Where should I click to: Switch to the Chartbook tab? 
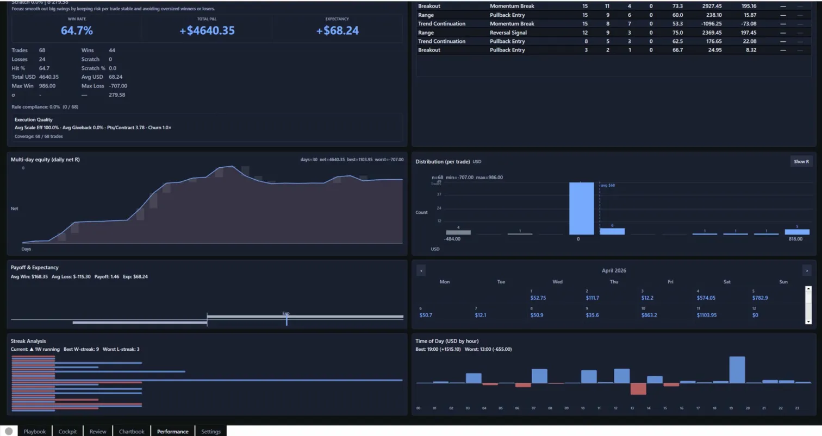tap(132, 431)
